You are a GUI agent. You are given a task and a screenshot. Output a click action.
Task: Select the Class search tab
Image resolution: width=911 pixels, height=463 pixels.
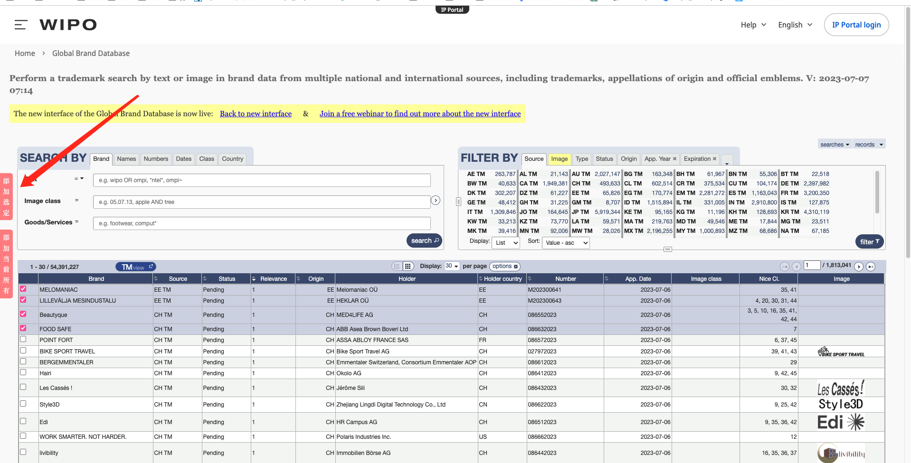207,159
